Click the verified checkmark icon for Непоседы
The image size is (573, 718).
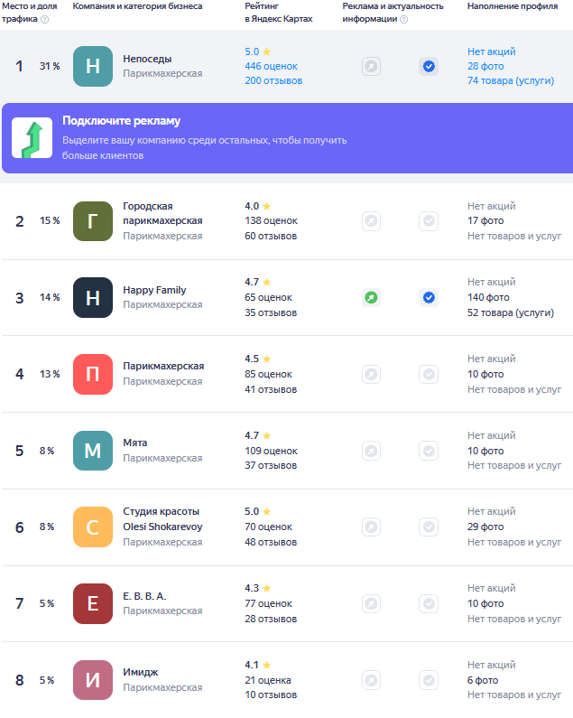pyautogui.click(x=429, y=67)
